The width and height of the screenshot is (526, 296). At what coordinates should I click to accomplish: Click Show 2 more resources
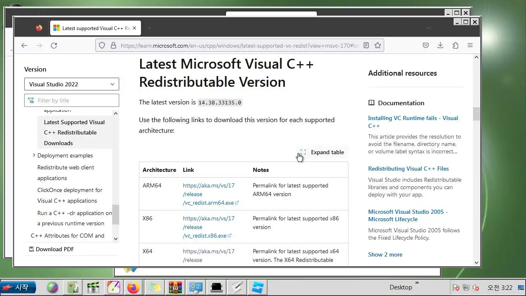click(x=385, y=254)
